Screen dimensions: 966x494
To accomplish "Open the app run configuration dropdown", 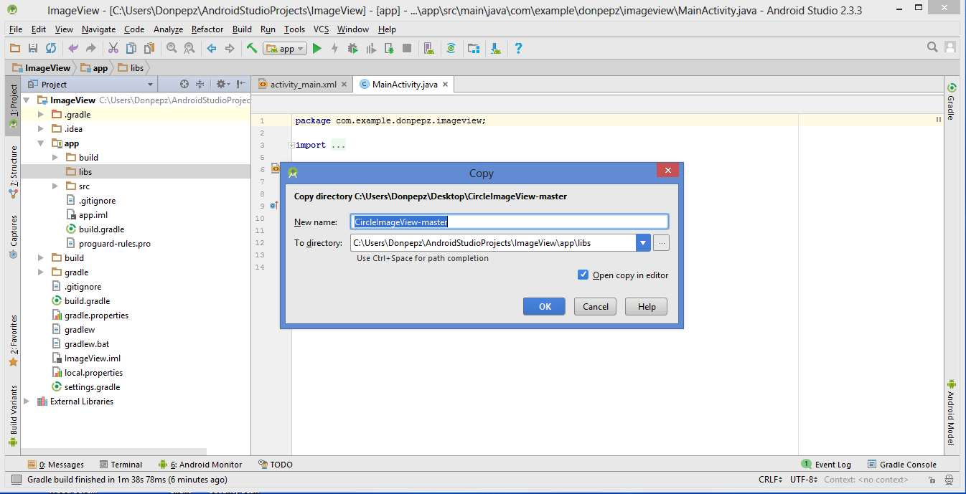I will coord(286,48).
